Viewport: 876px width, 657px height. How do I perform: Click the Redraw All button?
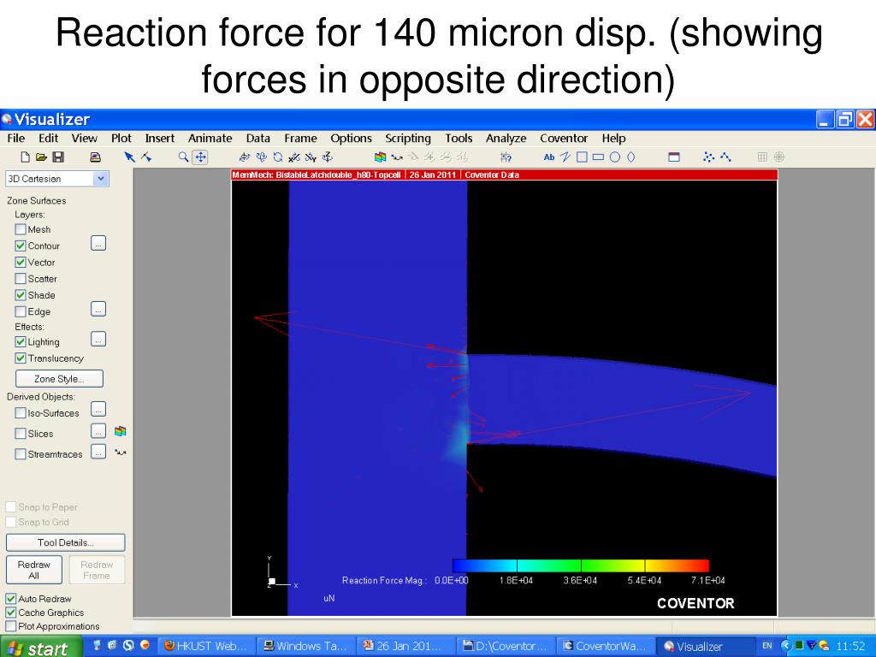[x=34, y=570]
